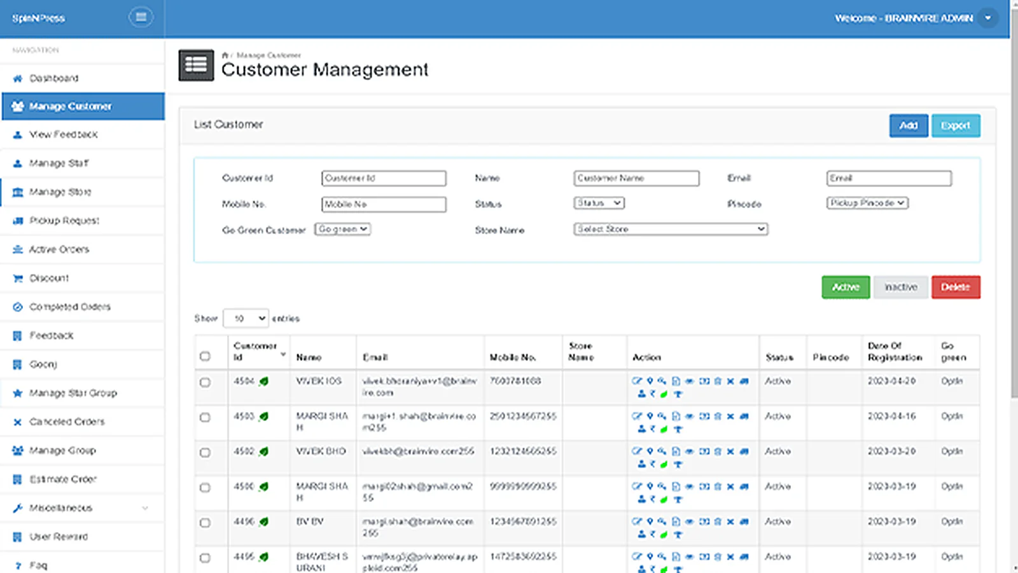Image resolution: width=1018 pixels, height=573 pixels.
Task: Click the Export button
Action: pos(956,125)
